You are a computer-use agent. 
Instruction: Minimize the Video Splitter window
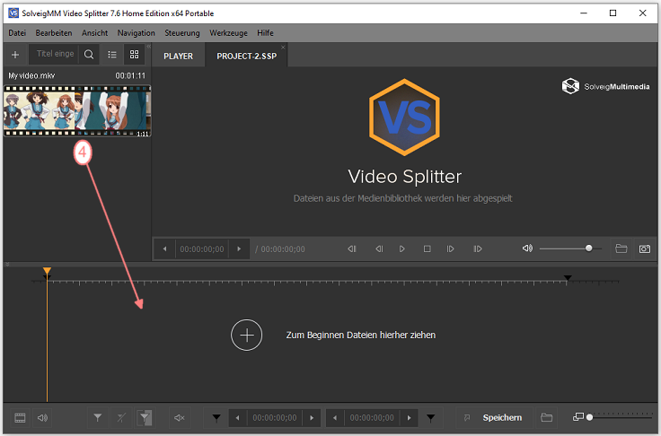[584, 13]
